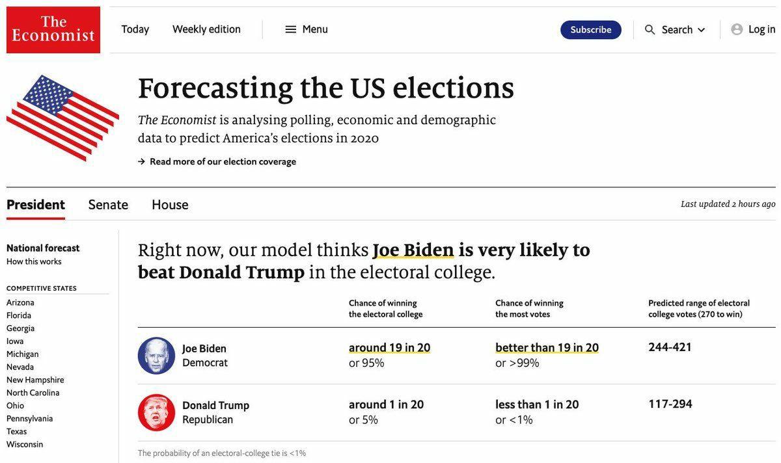Open the Wisconsin state forecast
The image size is (781, 463).
point(25,445)
